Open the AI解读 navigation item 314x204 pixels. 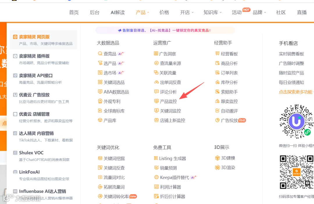118,13
